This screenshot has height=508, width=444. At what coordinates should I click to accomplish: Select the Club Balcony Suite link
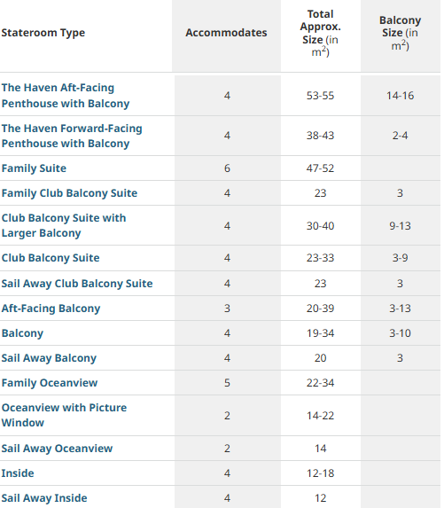click(51, 258)
